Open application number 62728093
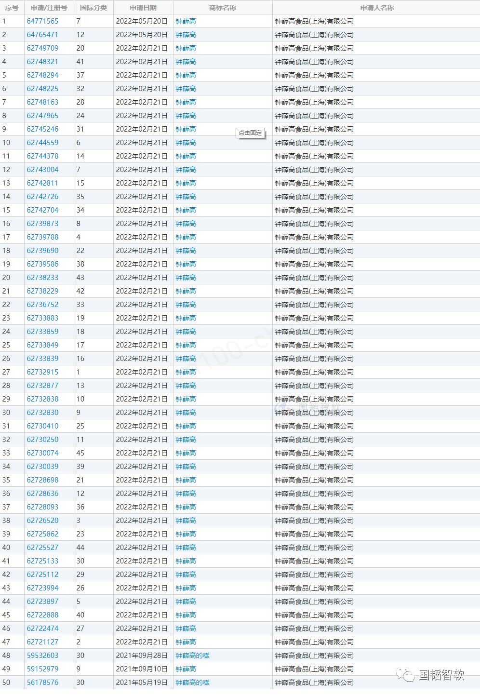This screenshot has width=480, height=696. (x=42, y=507)
